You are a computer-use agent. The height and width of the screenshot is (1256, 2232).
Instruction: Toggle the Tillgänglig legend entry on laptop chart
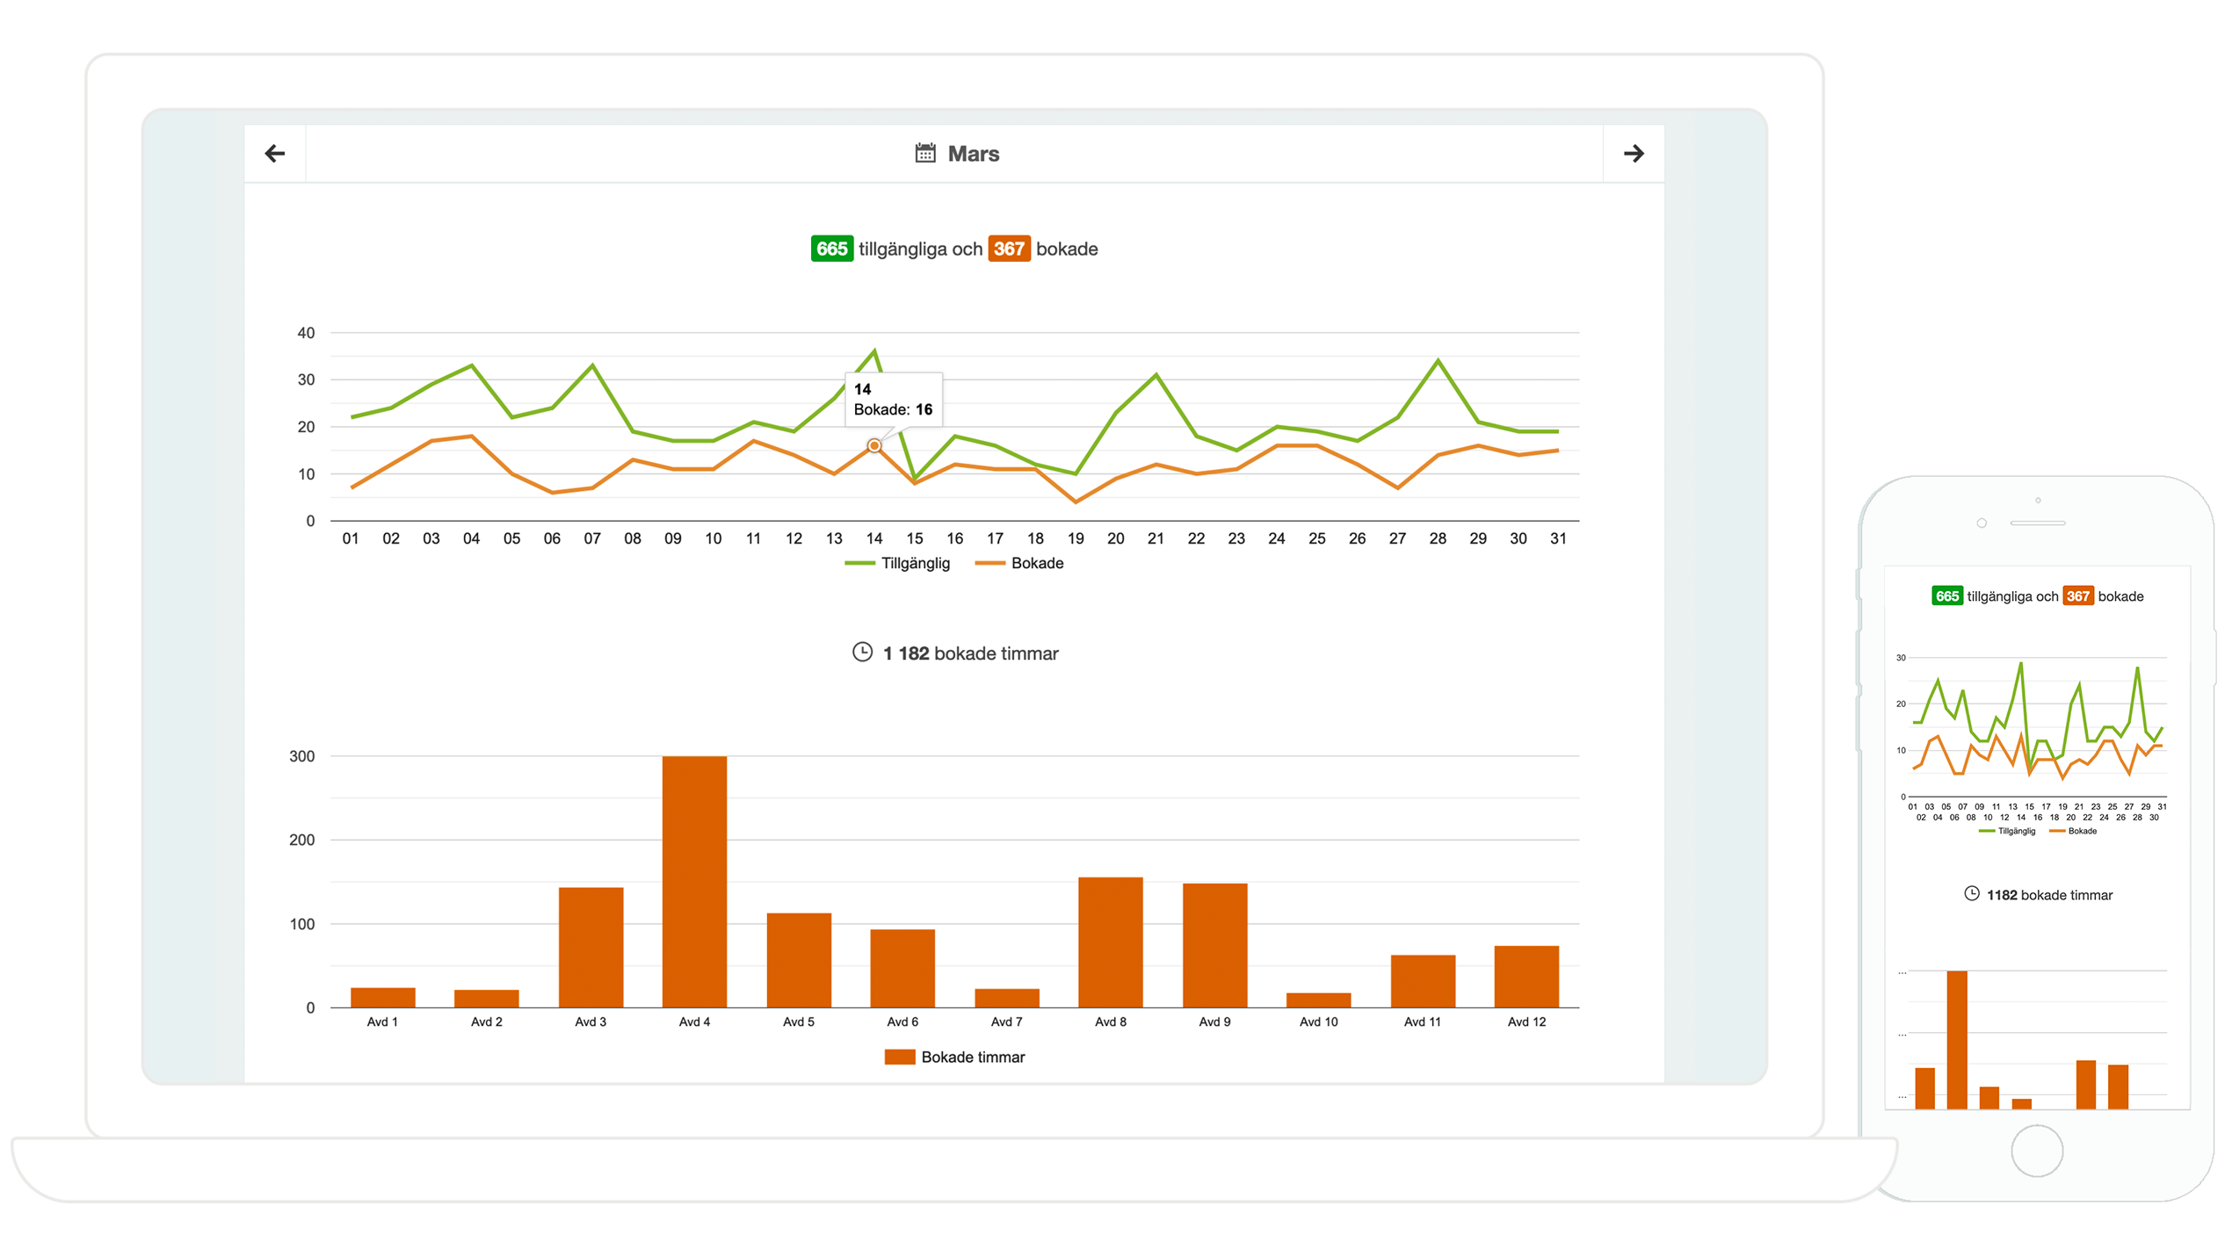click(897, 563)
